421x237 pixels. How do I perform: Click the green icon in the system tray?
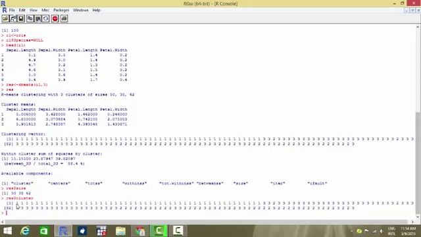click(359, 231)
